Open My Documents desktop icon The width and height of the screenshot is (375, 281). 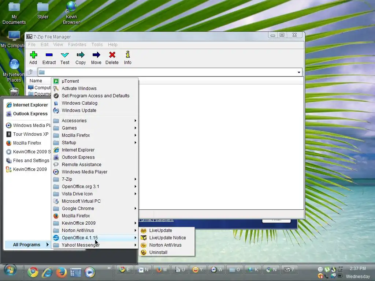pos(14,13)
